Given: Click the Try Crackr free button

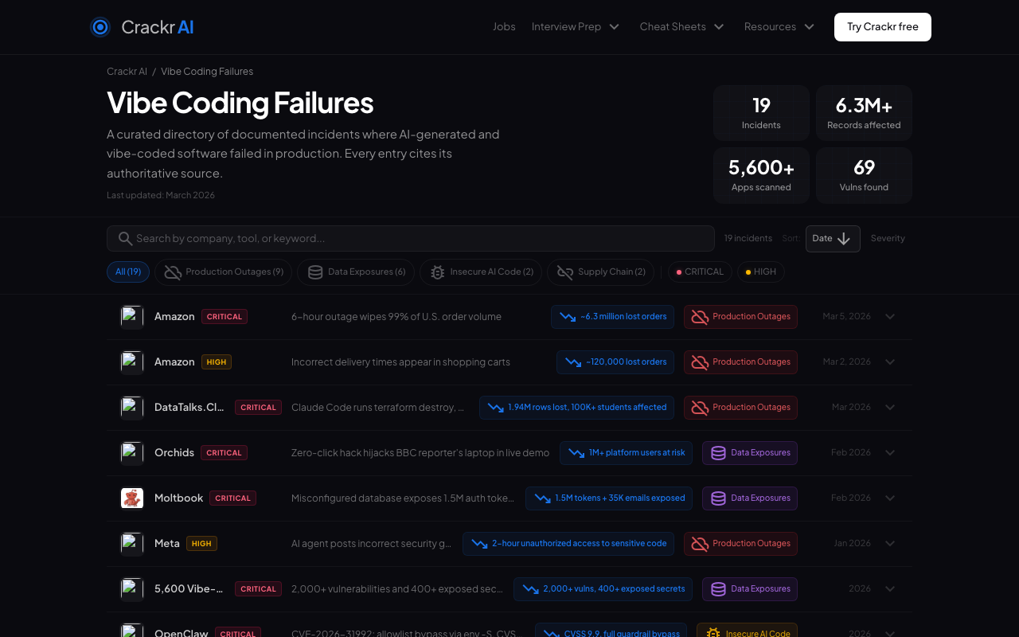Looking at the screenshot, I should (x=882, y=26).
